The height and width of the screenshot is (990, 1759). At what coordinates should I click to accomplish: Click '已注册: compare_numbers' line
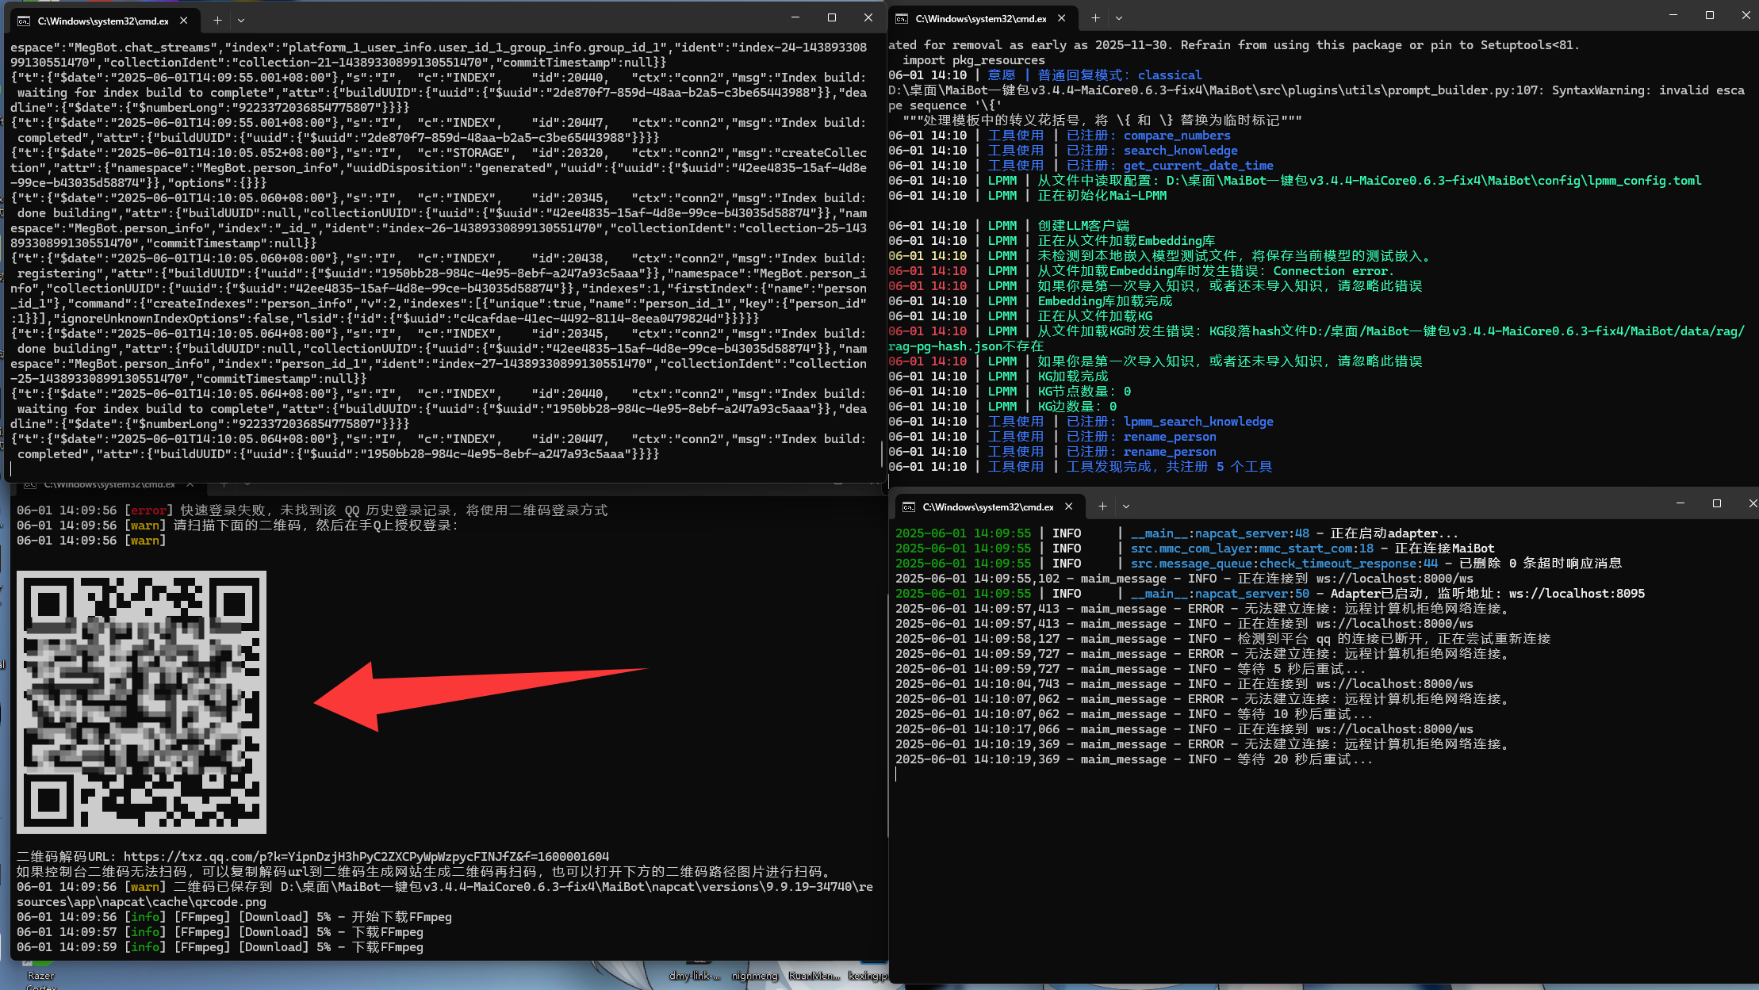[1060, 136]
